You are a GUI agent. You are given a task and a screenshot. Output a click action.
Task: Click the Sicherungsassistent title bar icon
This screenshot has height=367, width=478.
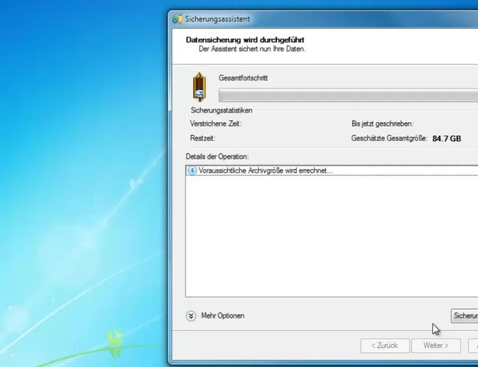(178, 19)
